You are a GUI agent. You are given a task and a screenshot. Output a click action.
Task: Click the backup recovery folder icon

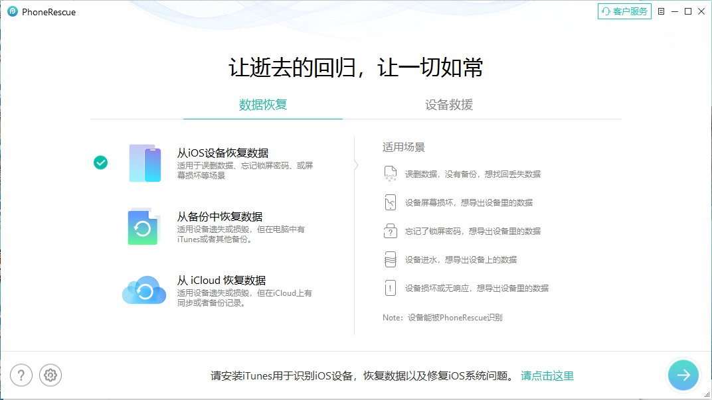143,227
